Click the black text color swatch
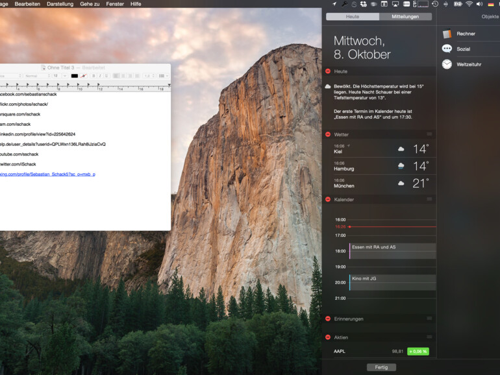 point(74,76)
